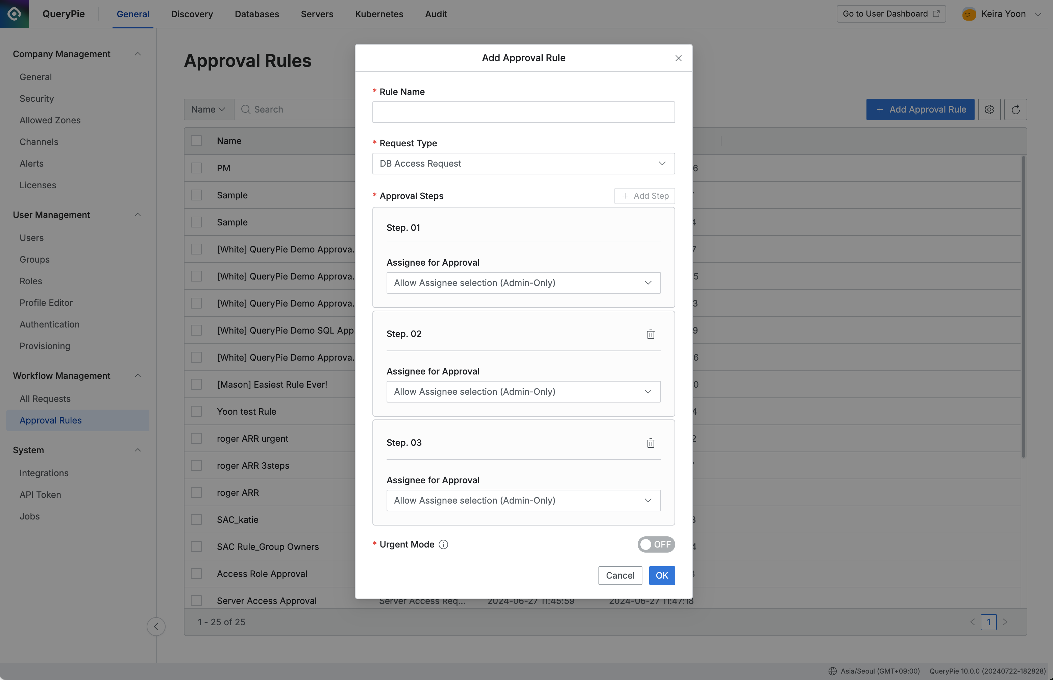Click the Add Step button
The width and height of the screenshot is (1053, 680).
pos(644,196)
